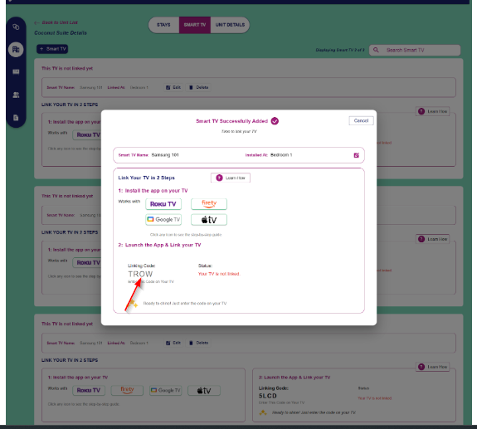Click fire tv in the card with code 5LCD
The image size is (477, 429).
pyautogui.click(x=127, y=390)
